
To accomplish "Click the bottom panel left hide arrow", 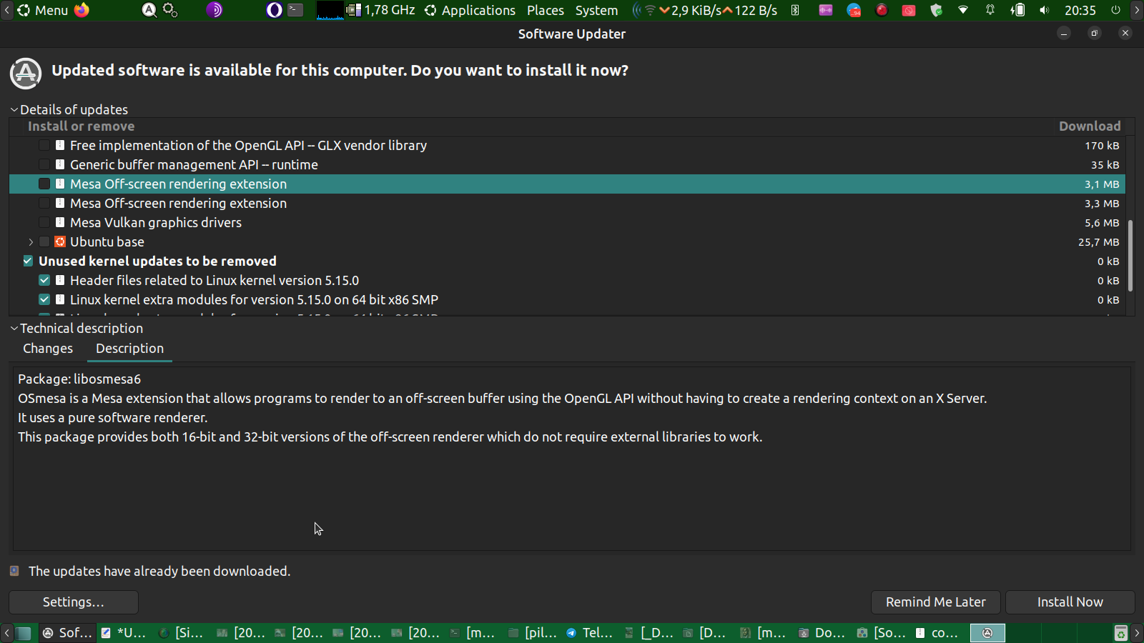I will 6,633.
